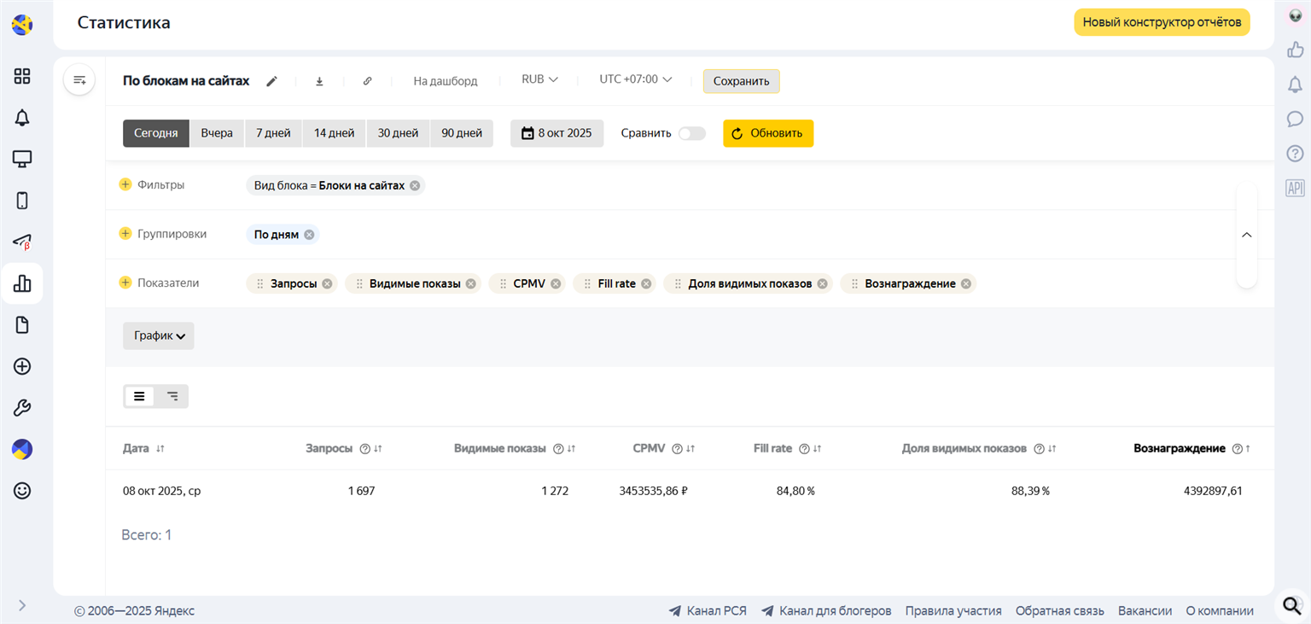Viewport: 1311px width, 624px height.
Task: Open the RUB currency dropdown
Action: tap(539, 79)
